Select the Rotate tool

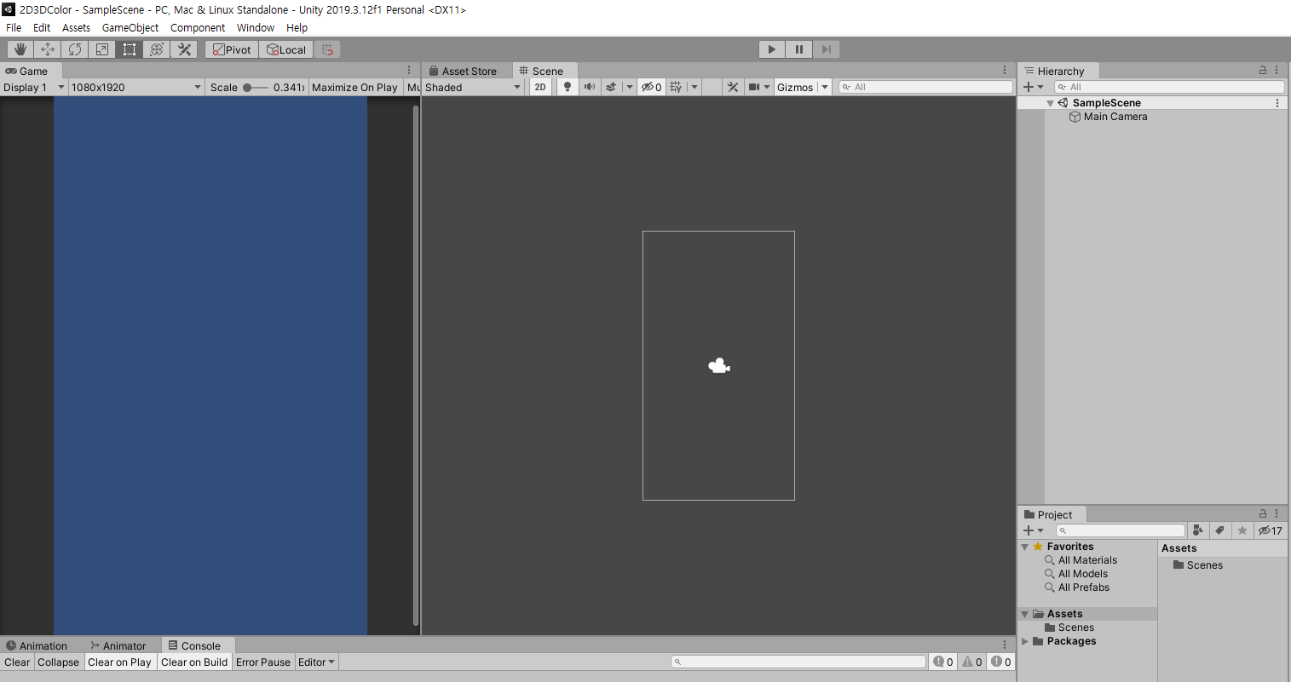[75, 49]
